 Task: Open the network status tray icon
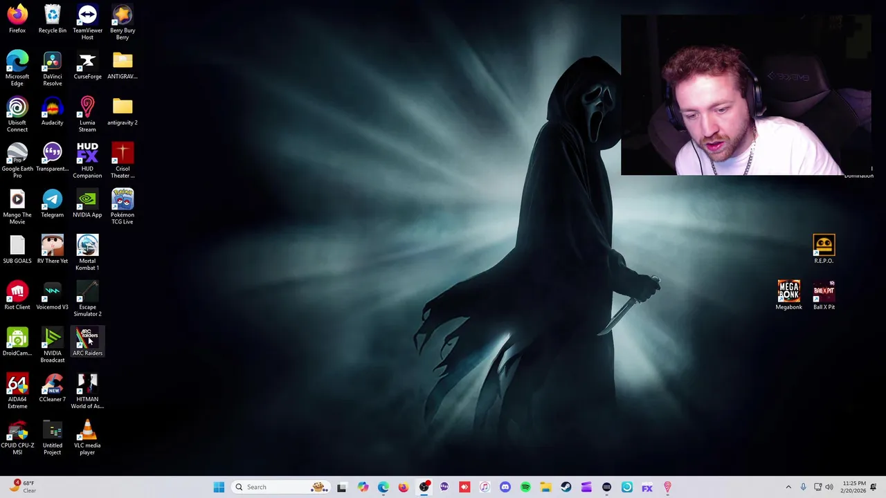click(x=817, y=487)
